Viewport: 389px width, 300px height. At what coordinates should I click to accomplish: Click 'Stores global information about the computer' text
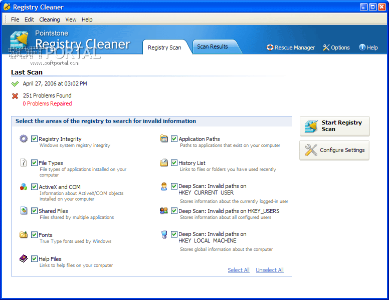[x=226, y=249]
